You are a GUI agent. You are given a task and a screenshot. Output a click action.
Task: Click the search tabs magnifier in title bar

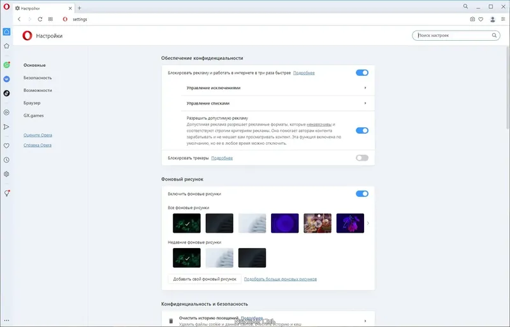coord(466,6)
